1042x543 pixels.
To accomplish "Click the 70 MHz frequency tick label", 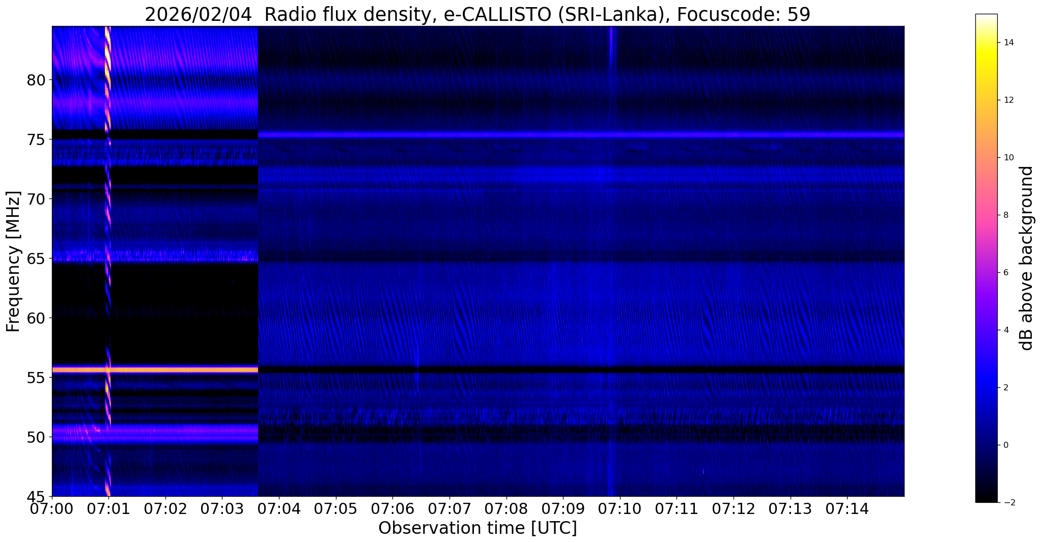I will [x=37, y=199].
